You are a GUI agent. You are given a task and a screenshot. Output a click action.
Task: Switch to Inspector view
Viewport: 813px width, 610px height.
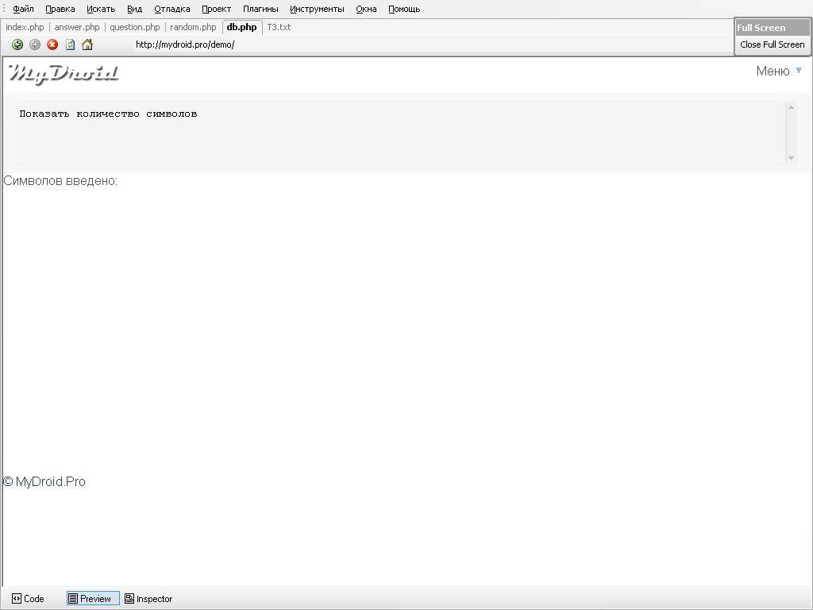(x=148, y=599)
